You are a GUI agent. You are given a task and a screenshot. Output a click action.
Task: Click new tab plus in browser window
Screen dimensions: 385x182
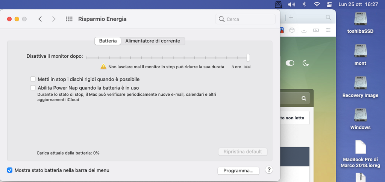pyautogui.click(x=291, y=17)
